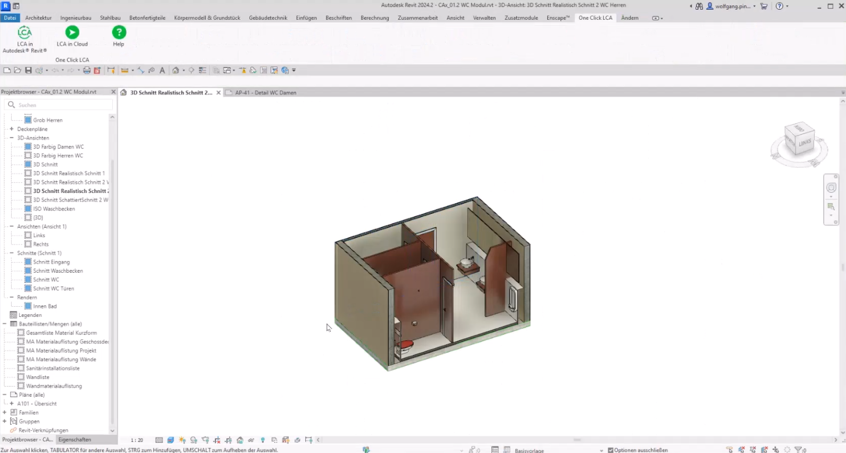Select the Text tool icon (A)
The height and width of the screenshot is (453, 846).
coord(162,70)
